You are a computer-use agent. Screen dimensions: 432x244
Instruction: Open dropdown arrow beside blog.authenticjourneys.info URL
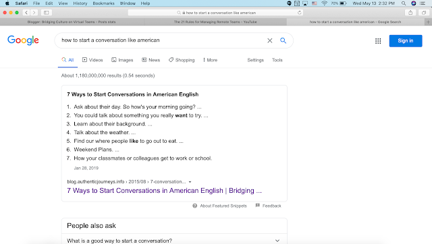[x=190, y=182]
